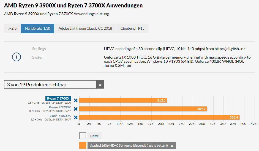Remove Ryzen 7 3700X with its X icon
Image resolution: width=259 pixels, height=151 pixels.
[x=76, y=100]
